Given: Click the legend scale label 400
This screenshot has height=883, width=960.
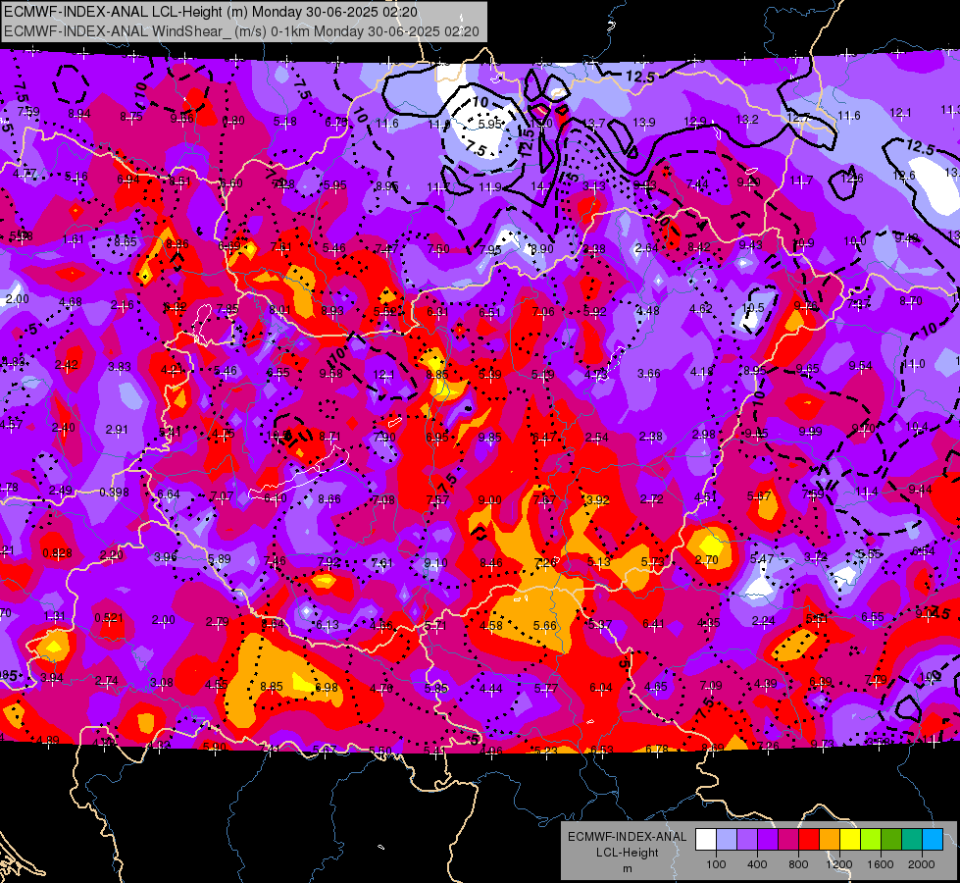Looking at the screenshot, I should (x=757, y=864).
